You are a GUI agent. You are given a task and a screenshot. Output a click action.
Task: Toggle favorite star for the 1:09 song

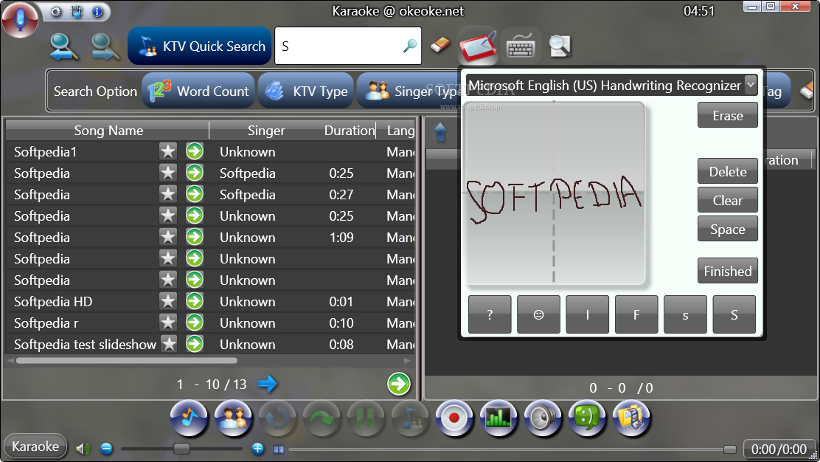point(168,237)
